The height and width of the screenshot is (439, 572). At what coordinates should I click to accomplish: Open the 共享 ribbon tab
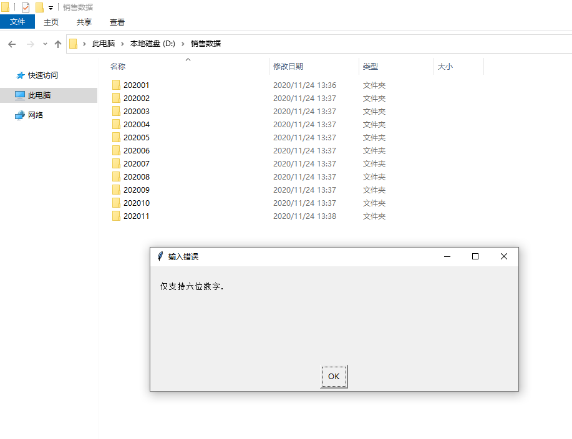point(84,22)
